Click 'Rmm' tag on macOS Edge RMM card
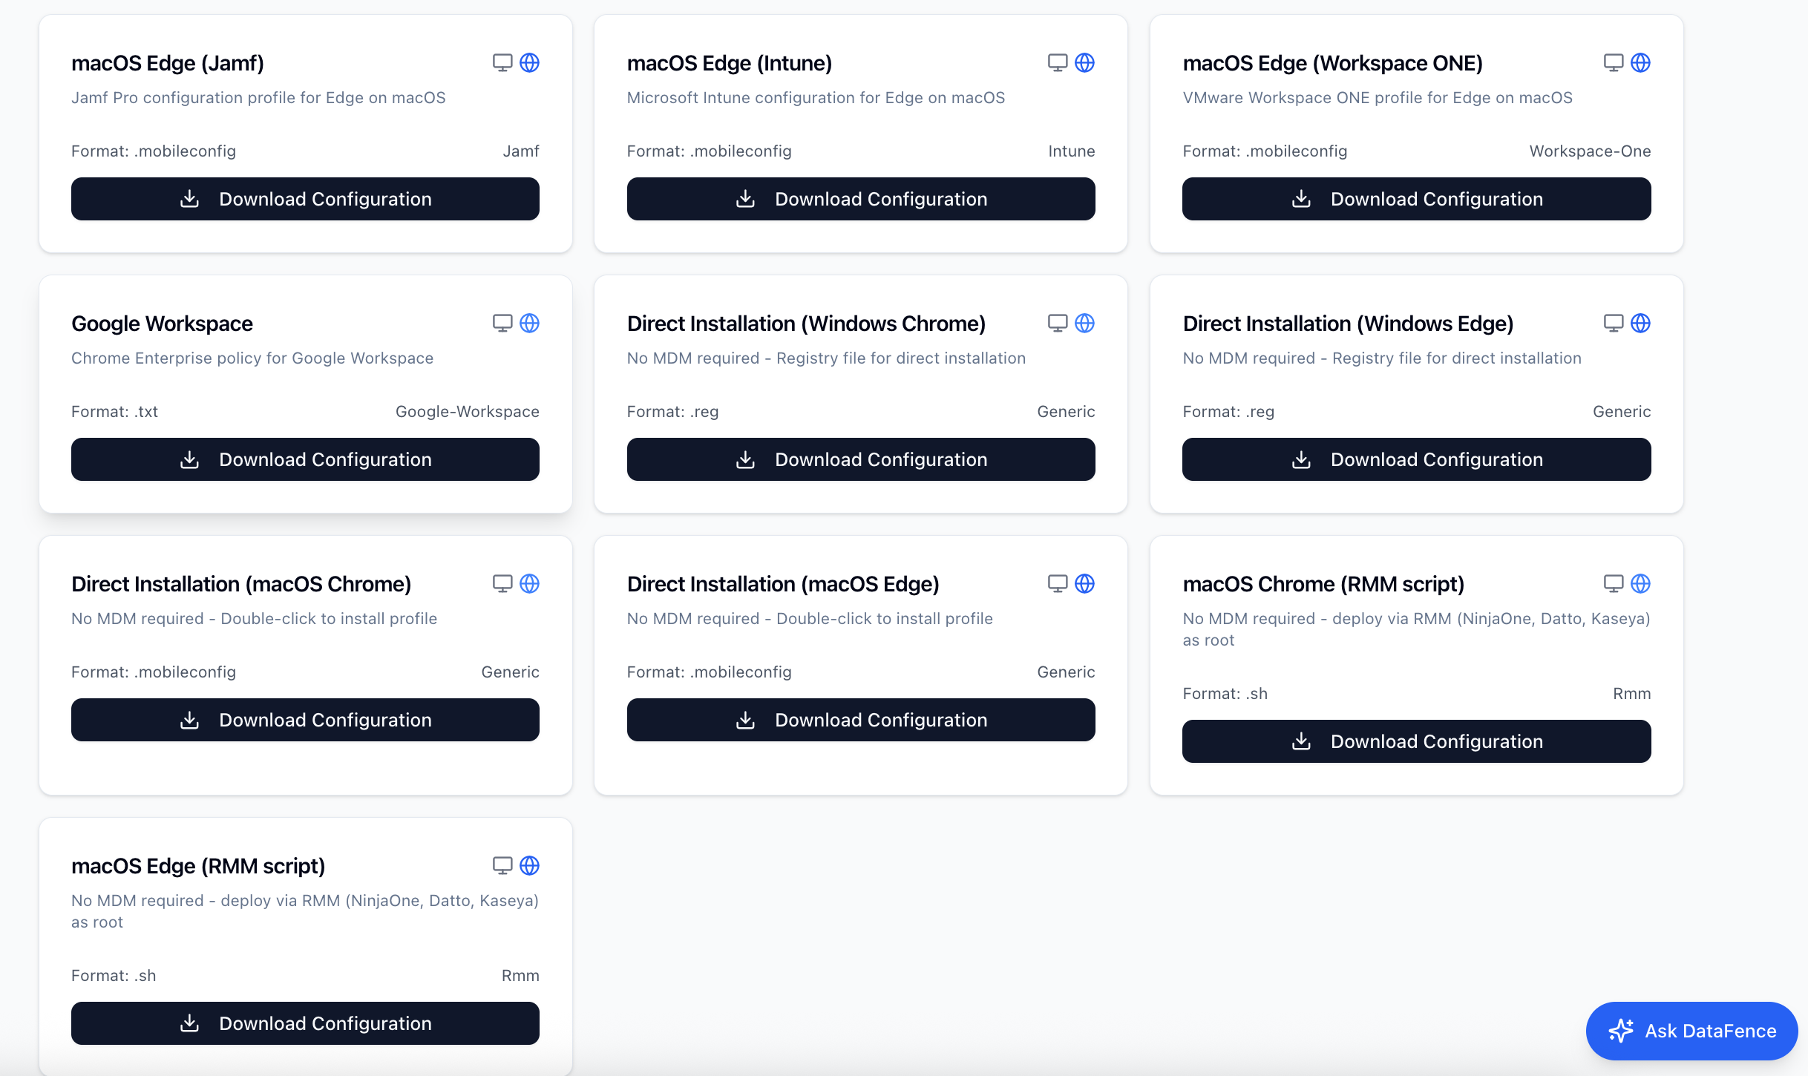Screen dimensions: 1808x1076 520,976
